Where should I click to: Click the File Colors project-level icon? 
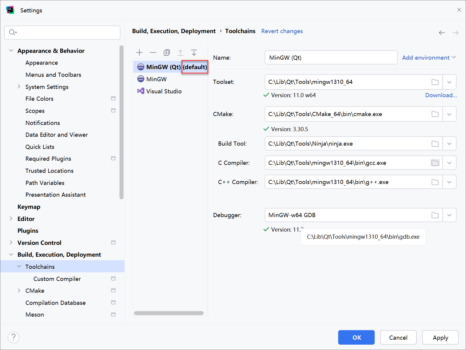click(113, 98)
